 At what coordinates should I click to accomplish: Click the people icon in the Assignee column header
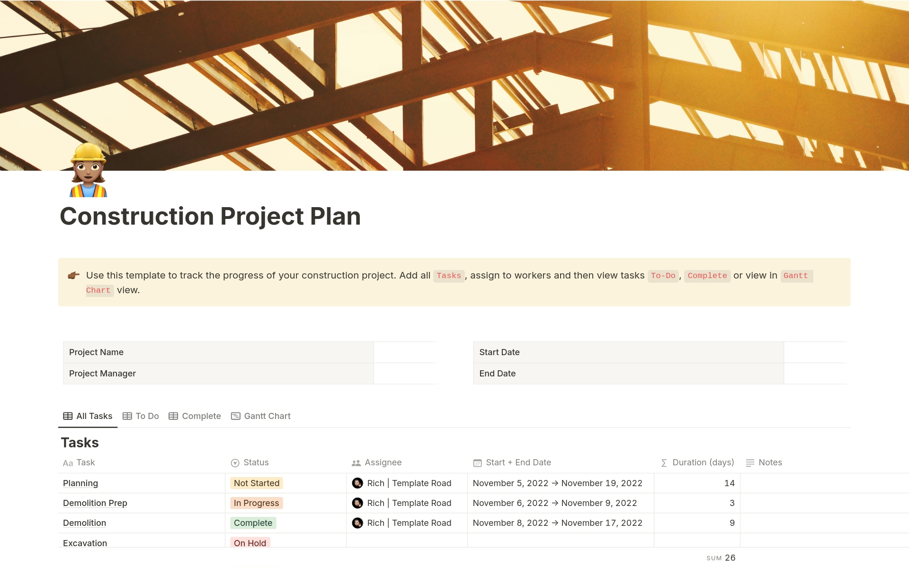(x=356, y=462)
